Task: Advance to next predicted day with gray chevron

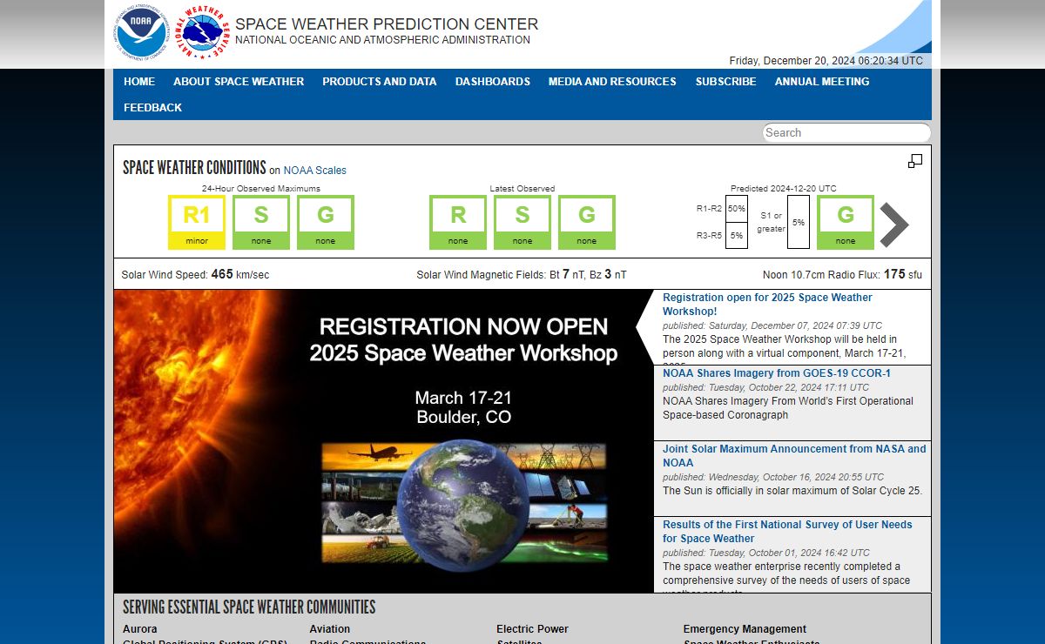Action: (x=894, y=225)
